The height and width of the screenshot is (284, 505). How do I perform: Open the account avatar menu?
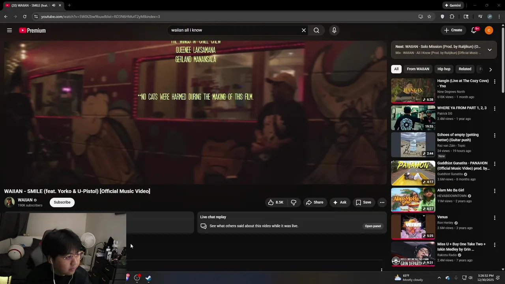click(489, 30)
